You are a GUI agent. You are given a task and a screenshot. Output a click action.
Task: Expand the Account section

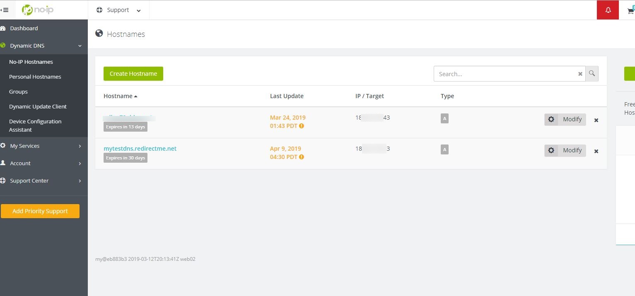pos(20,163)
